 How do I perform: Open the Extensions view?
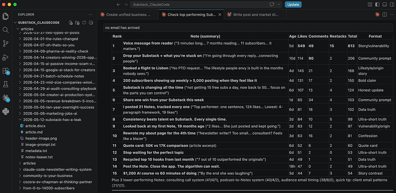tap(5, 71)
